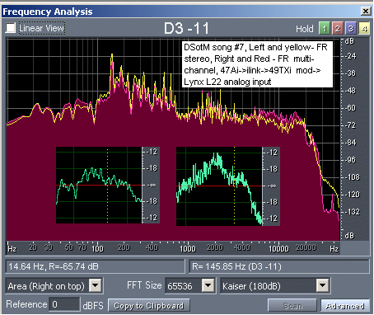Click the Linear View label
Viewport: 374px width, 315px height.
(42, 28)
